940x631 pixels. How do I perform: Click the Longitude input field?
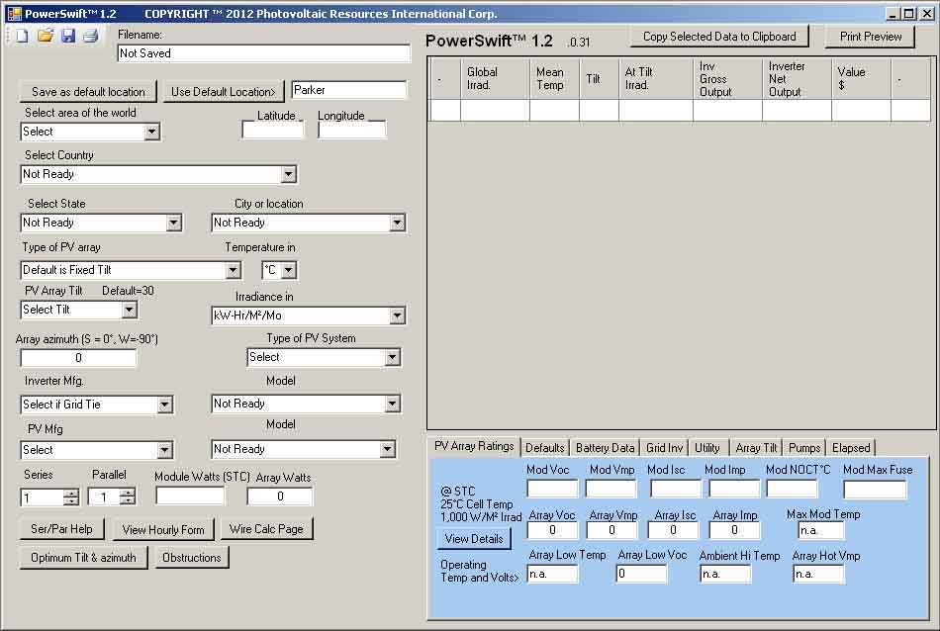click(x=352, y=130)
